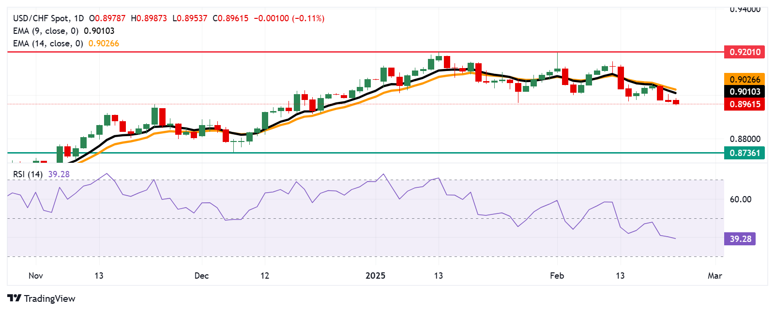Click the TradingView logo
This screenshot has height=311, width=775.
(41, 298)
